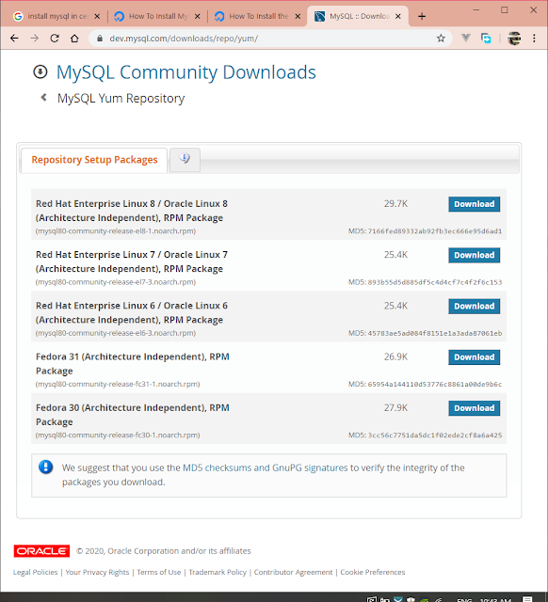Switch to the Google 'install mysql' tab
548x602 pixels.
point(56,16)
